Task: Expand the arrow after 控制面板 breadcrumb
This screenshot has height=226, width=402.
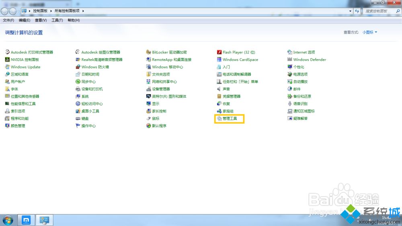Action: pyautogui.click(x=51, y=11)
